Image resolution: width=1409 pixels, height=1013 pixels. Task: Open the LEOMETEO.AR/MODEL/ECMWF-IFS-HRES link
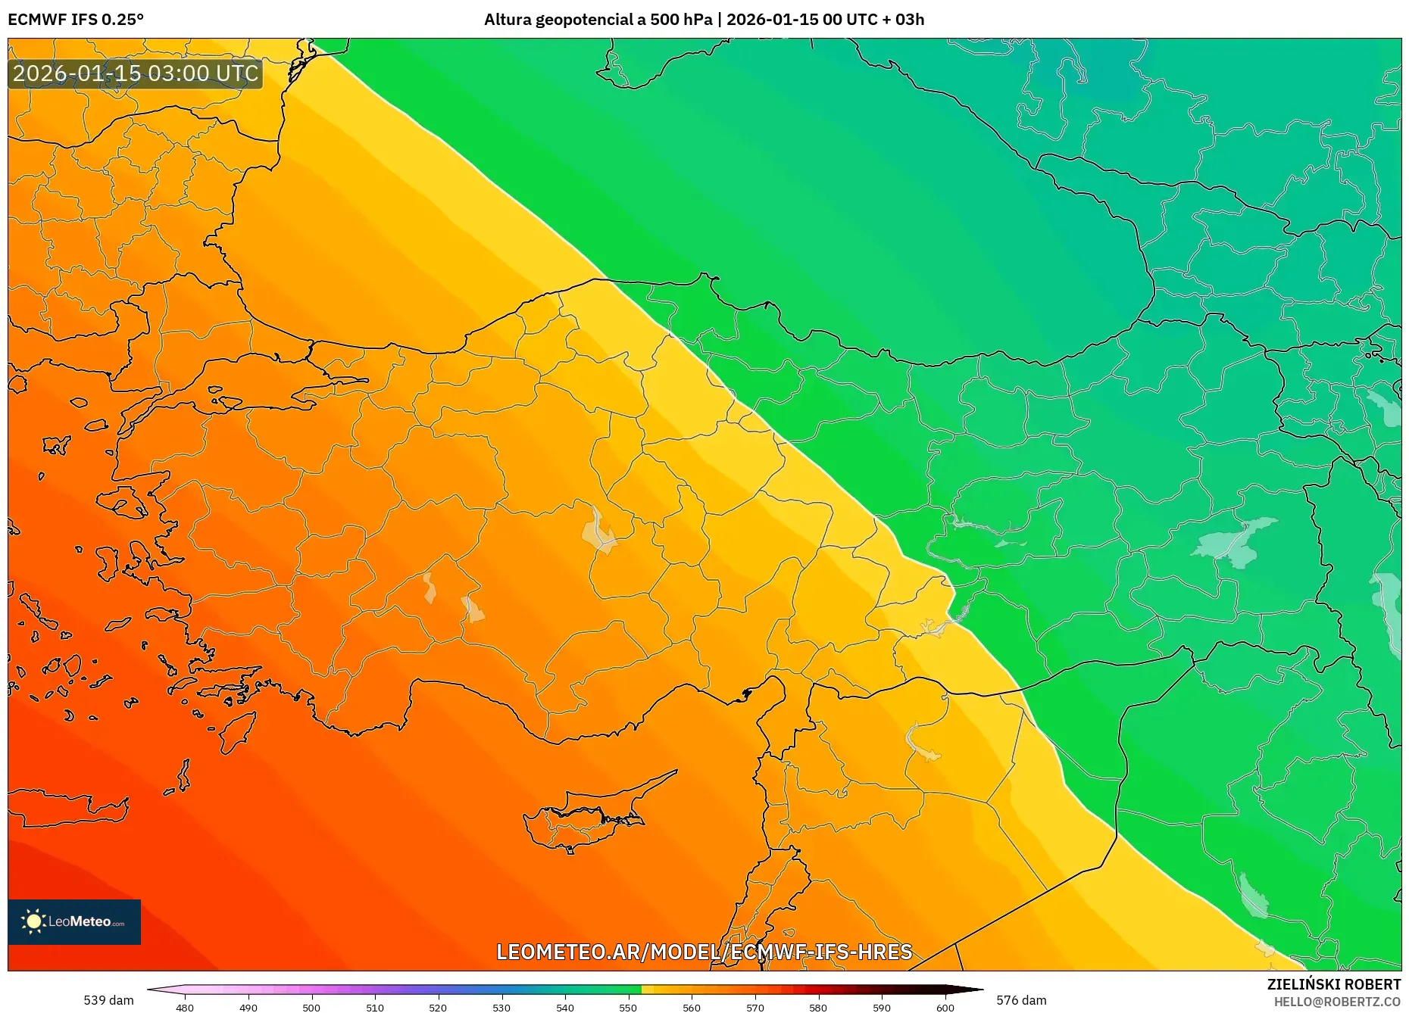tap(704, 953)
